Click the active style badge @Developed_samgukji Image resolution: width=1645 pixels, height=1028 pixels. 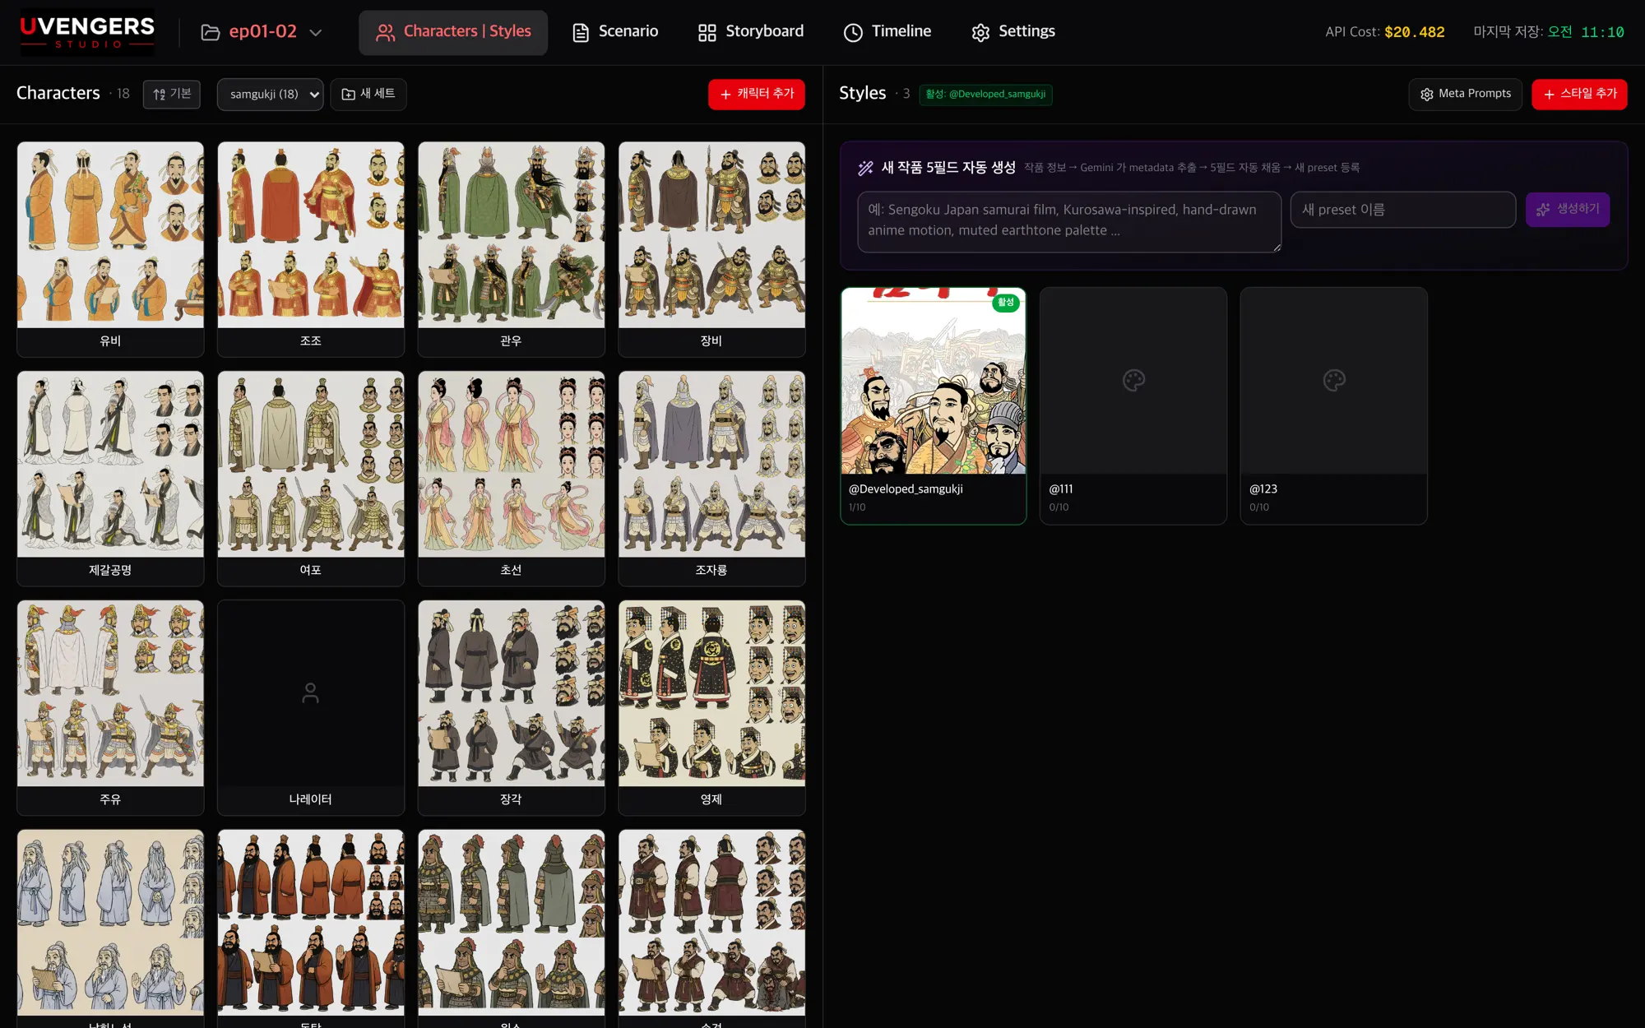tap(985, 94)
